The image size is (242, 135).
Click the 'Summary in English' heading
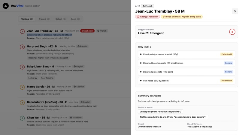(149, 96)
